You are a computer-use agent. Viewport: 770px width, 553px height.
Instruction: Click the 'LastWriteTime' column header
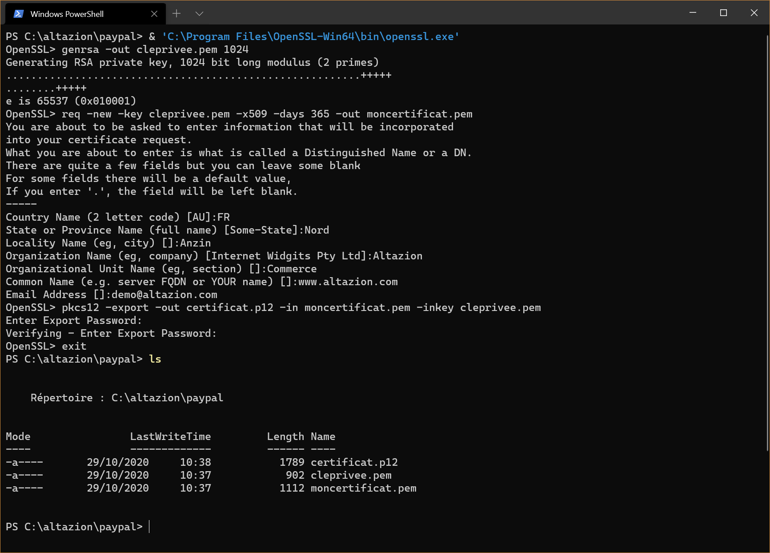point(171,436)
